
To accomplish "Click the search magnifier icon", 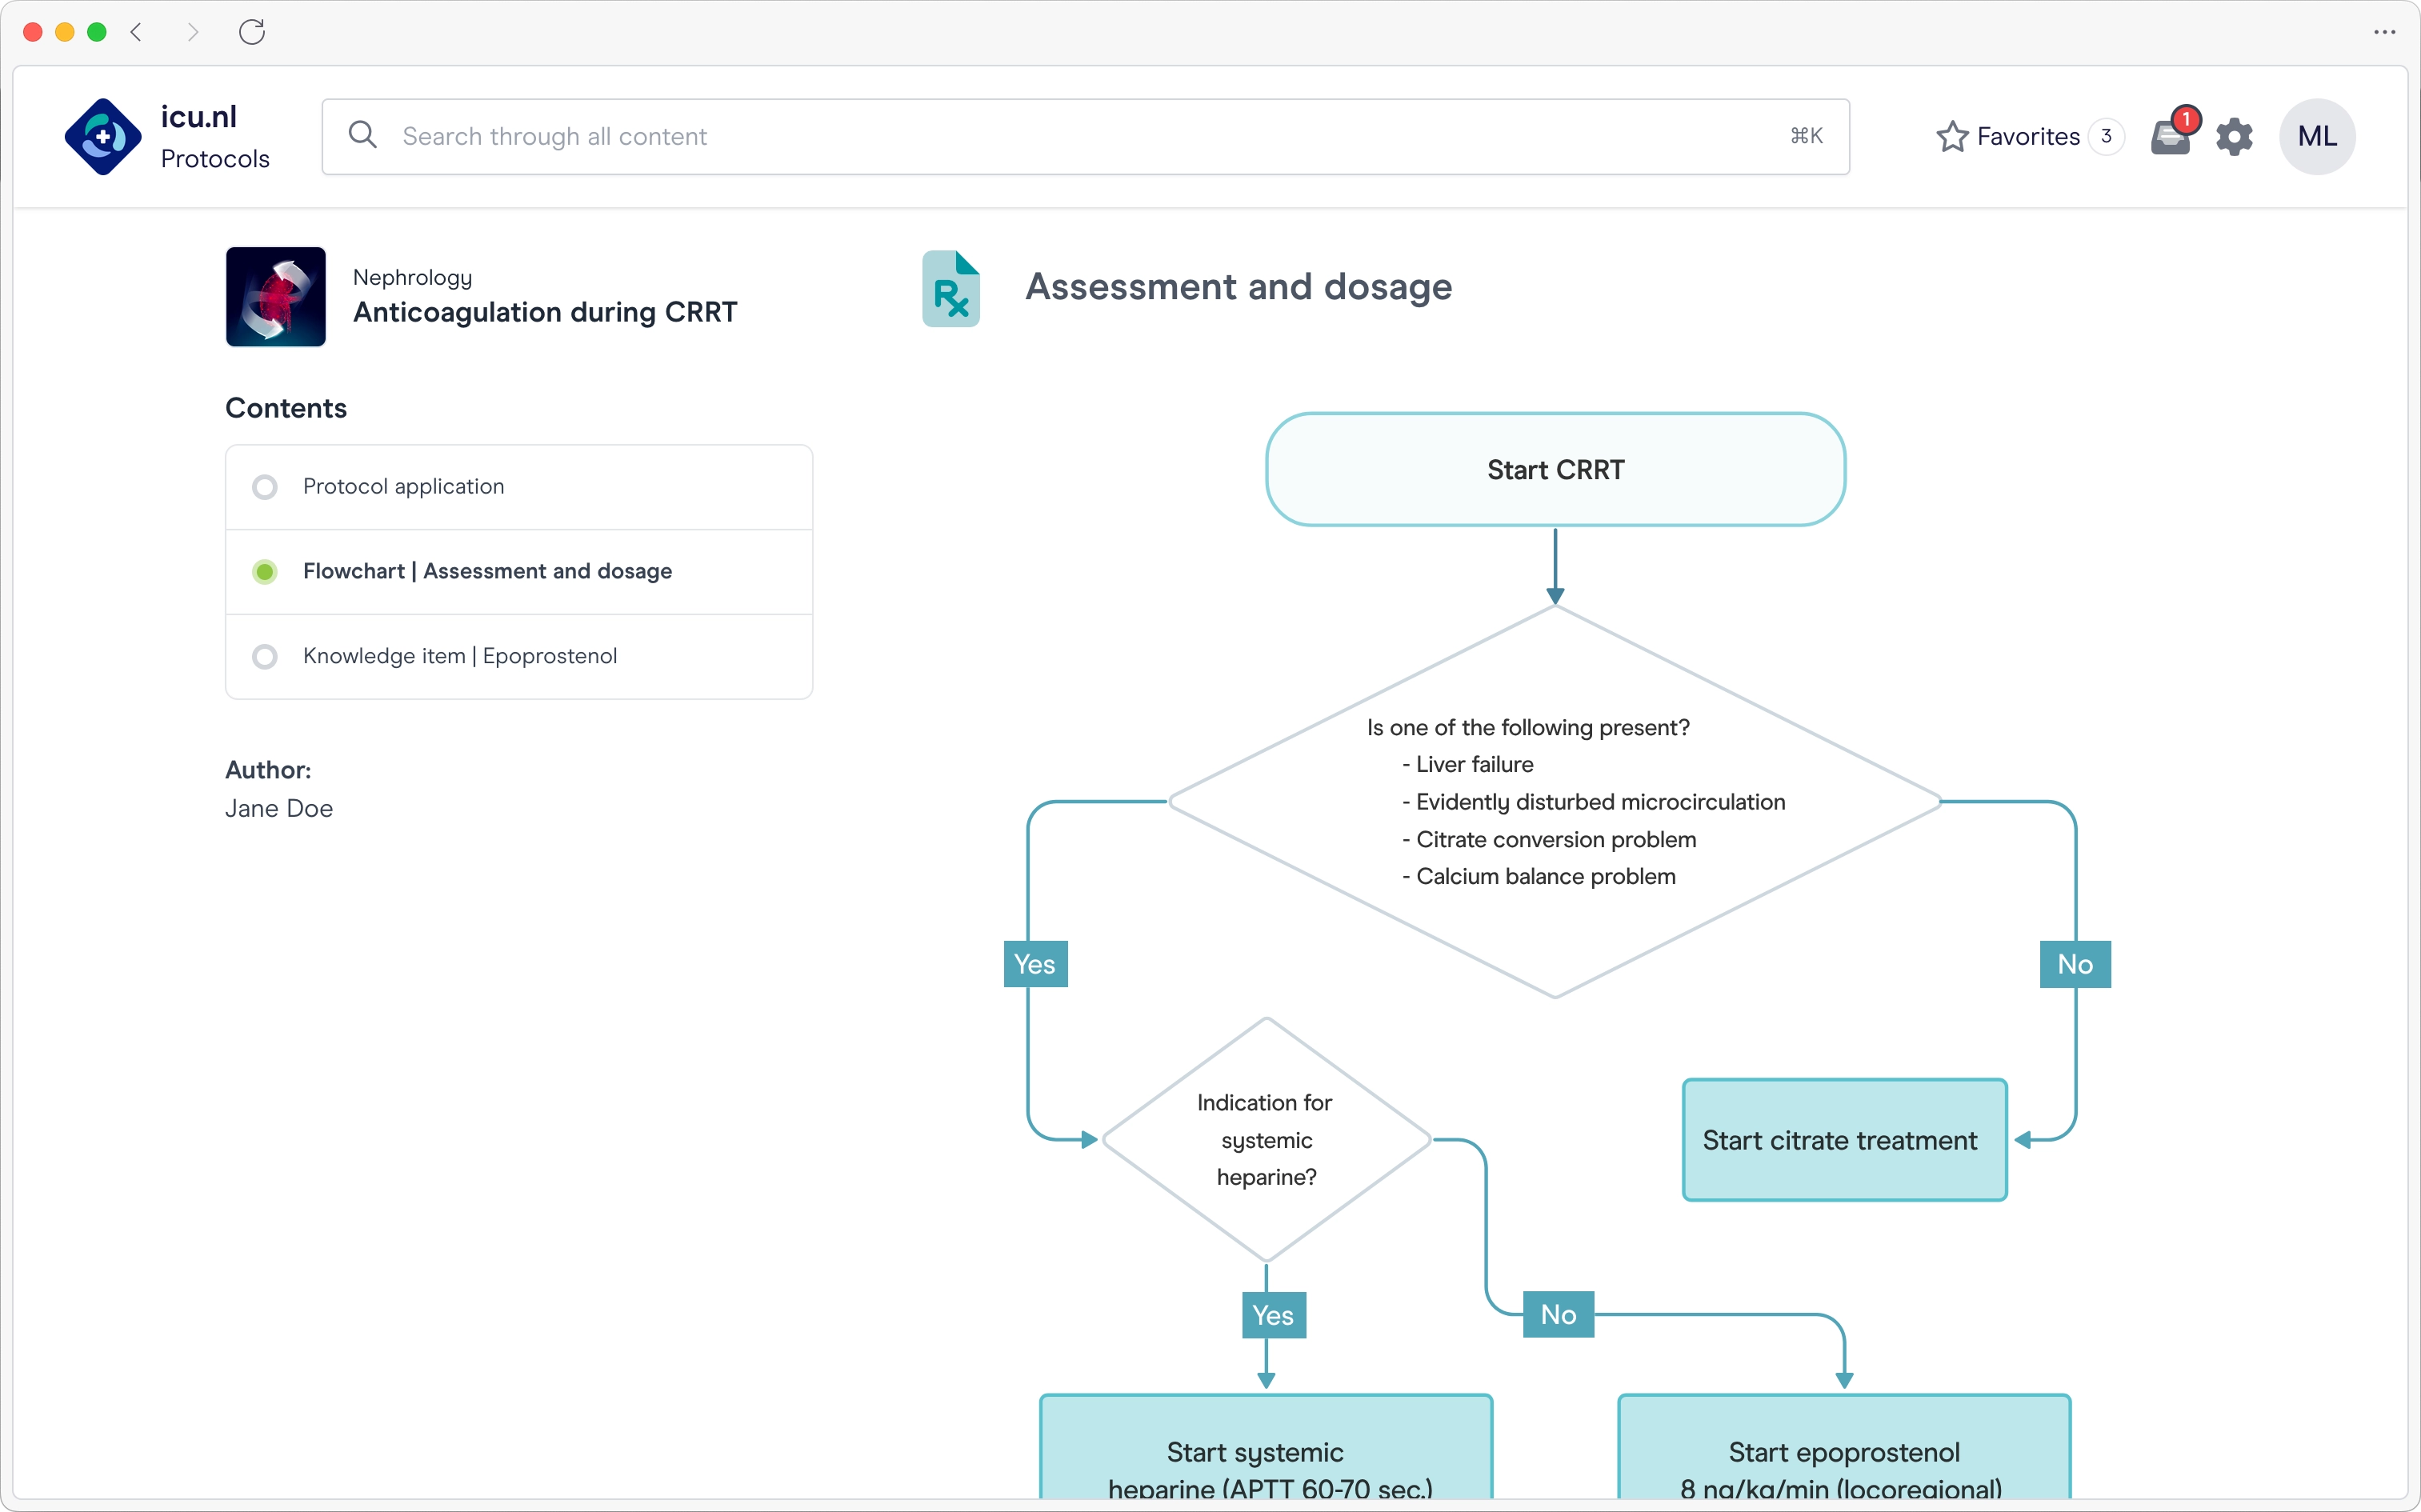I will click(x=362, y=135).
